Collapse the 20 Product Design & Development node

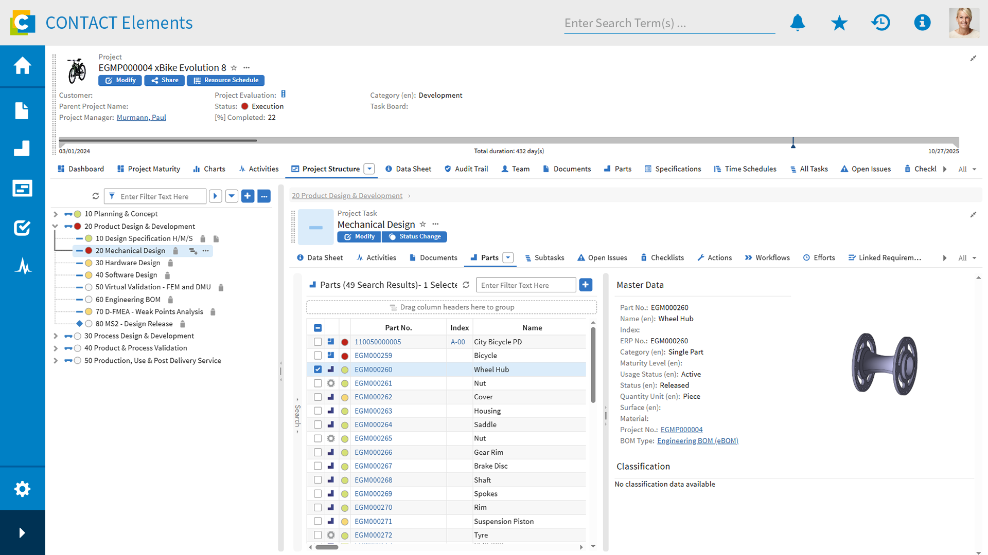click(x=56, y=226)
